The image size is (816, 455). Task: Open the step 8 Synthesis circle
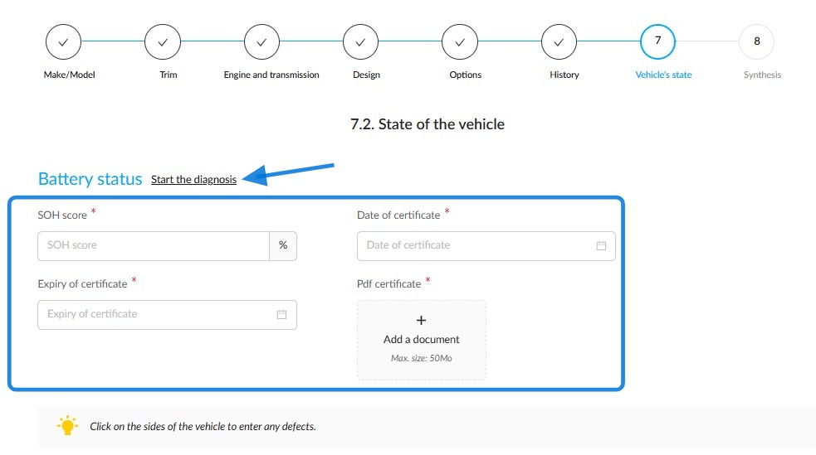point(757,41)
